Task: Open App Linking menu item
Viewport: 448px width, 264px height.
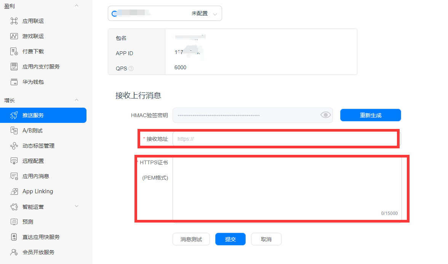Action: (x=38, y=191)
